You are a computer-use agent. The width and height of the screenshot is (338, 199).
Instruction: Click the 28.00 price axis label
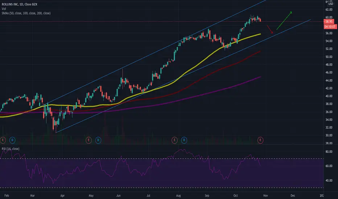point(329,143)
